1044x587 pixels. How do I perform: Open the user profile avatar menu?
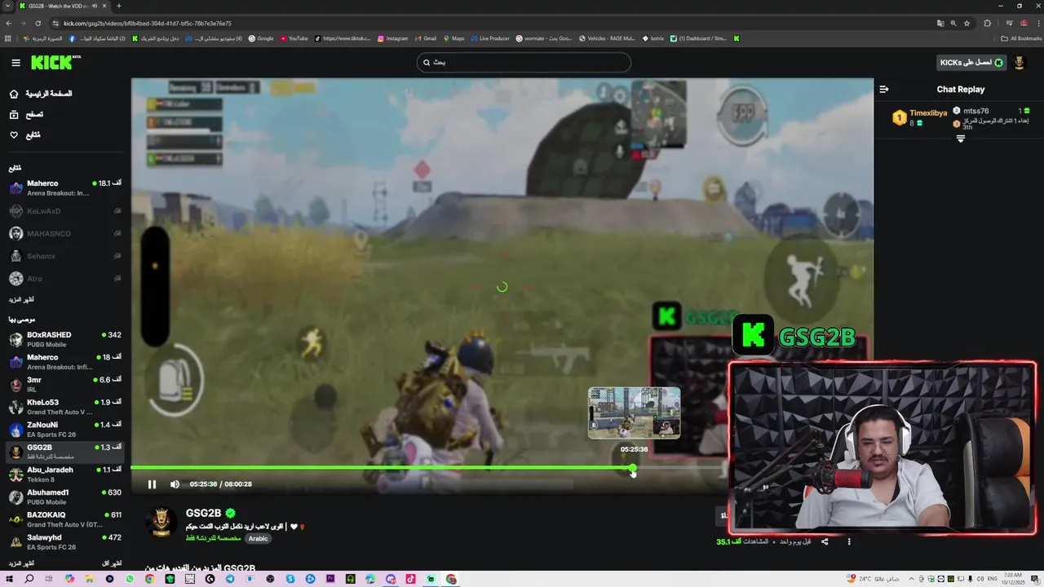coord(1019,63)
